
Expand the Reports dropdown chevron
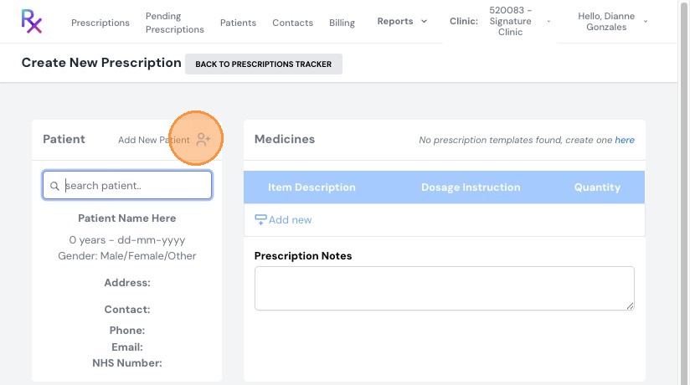coord(424,21)
